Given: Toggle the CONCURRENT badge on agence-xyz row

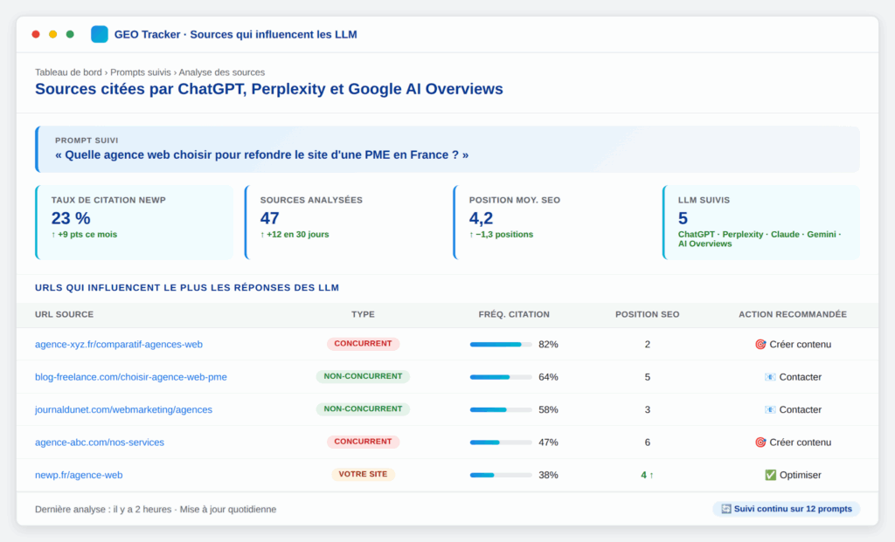Looking at the screenshot, I should pos(363,344).
